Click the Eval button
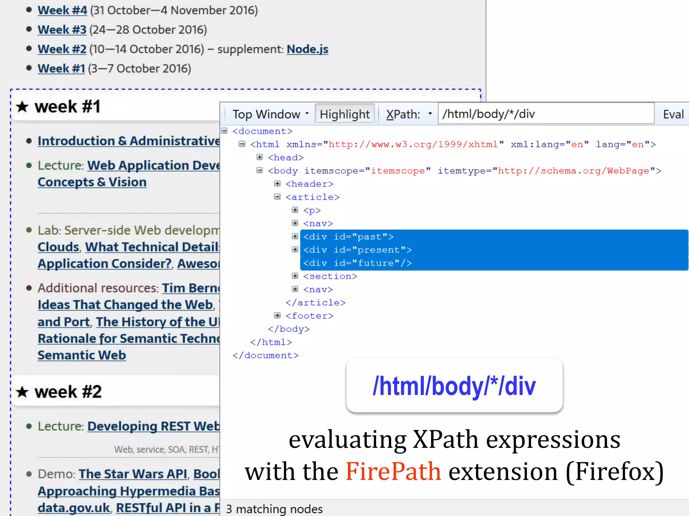The image size is (689, 516). tap(673, 114)
